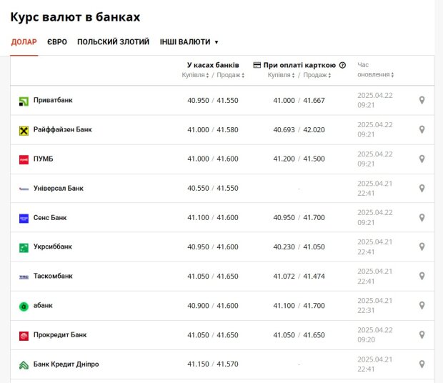
Task: Open the card payment help question icon
Action: [x=342, y=65]
